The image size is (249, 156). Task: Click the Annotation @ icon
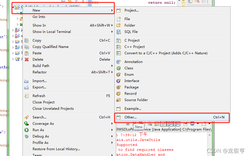point(119,62)
